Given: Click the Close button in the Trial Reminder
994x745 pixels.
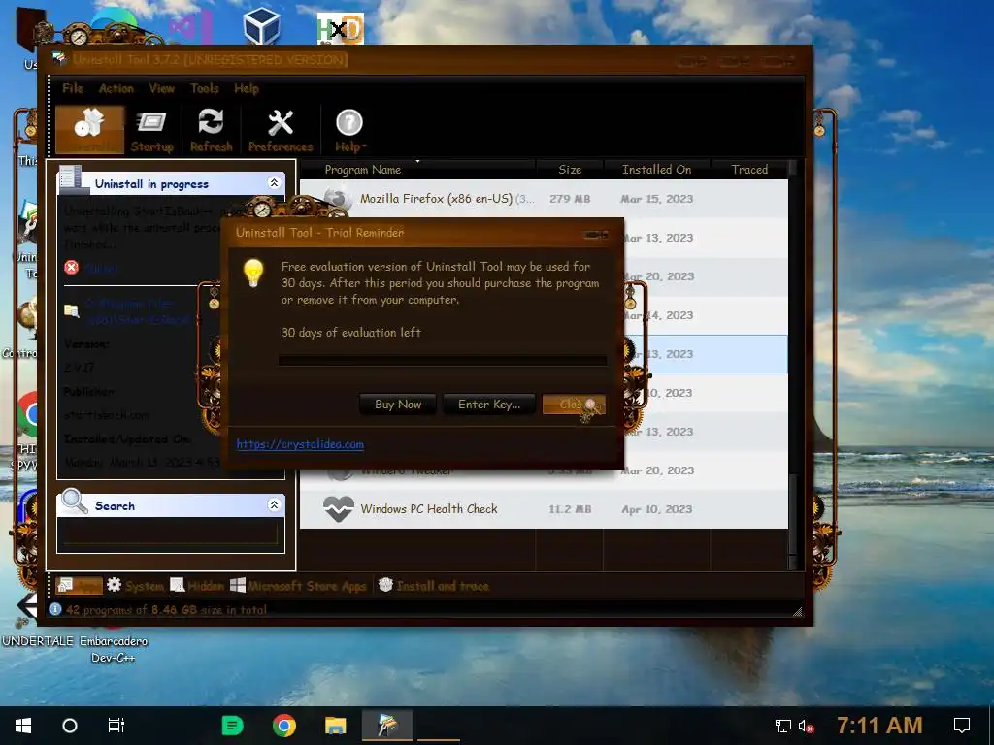Looking at the screenshot, I should click(x=574, y=405).
